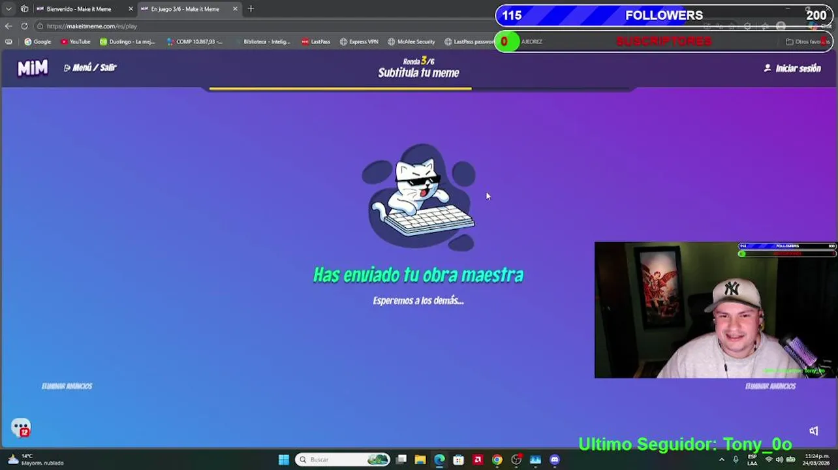Open McAfee Security bookmark
This screenshot has width=838, height=470.
coord(411,42)
